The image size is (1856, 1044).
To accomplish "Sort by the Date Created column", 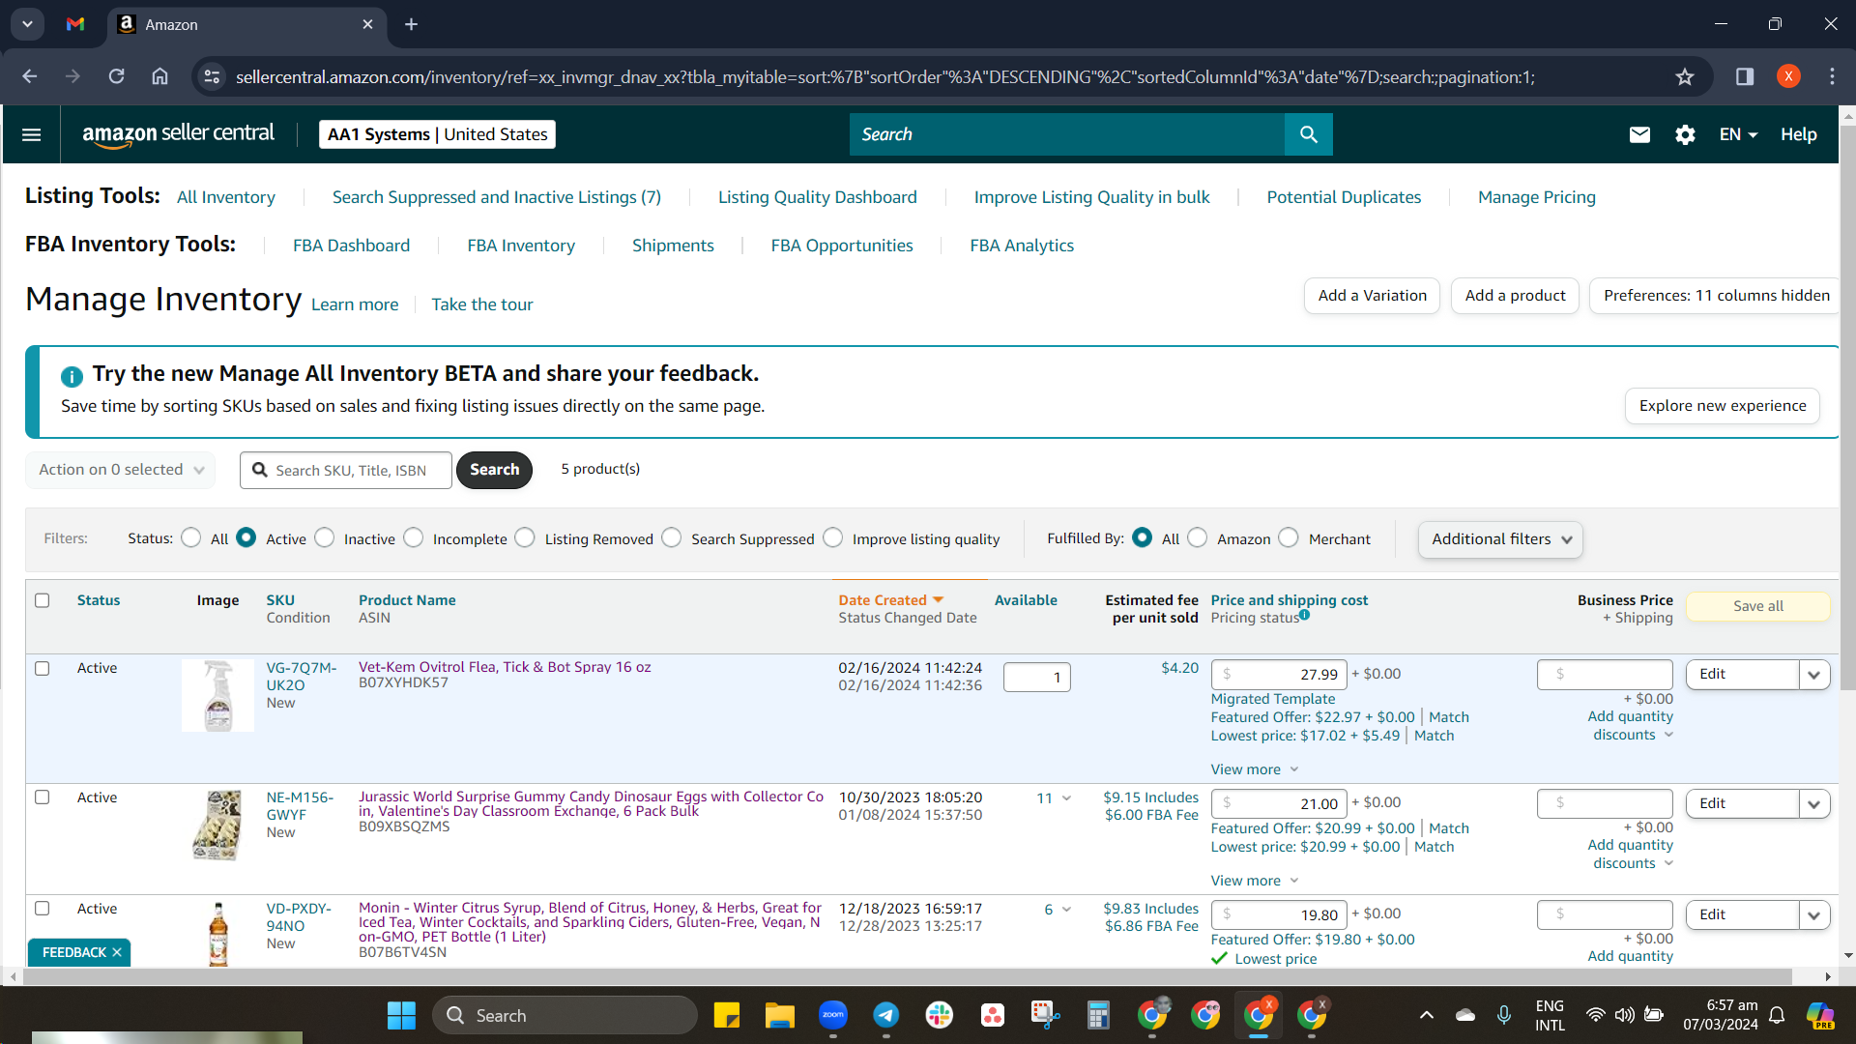I will pyautogui.click(x=889, y=600).
